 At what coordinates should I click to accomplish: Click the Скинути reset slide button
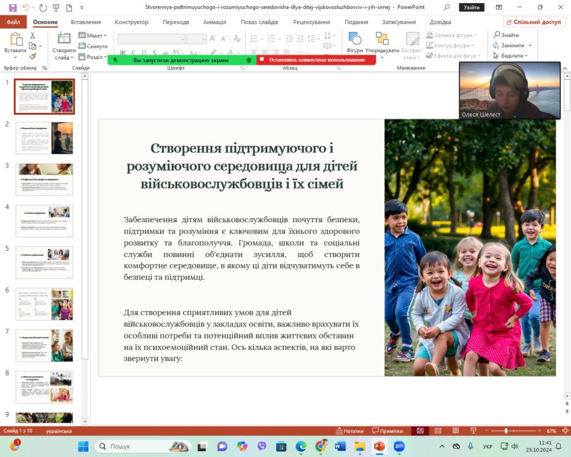(x=93, y=46)
